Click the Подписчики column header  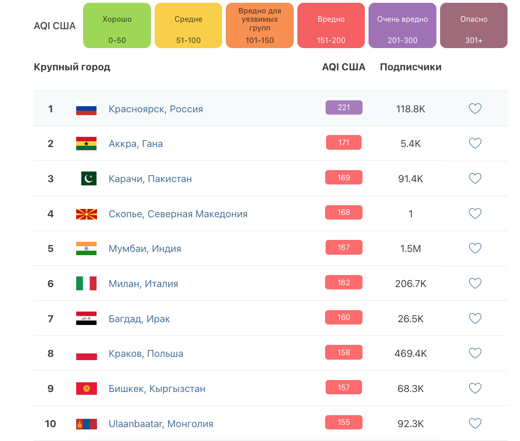tap(411, 67)
